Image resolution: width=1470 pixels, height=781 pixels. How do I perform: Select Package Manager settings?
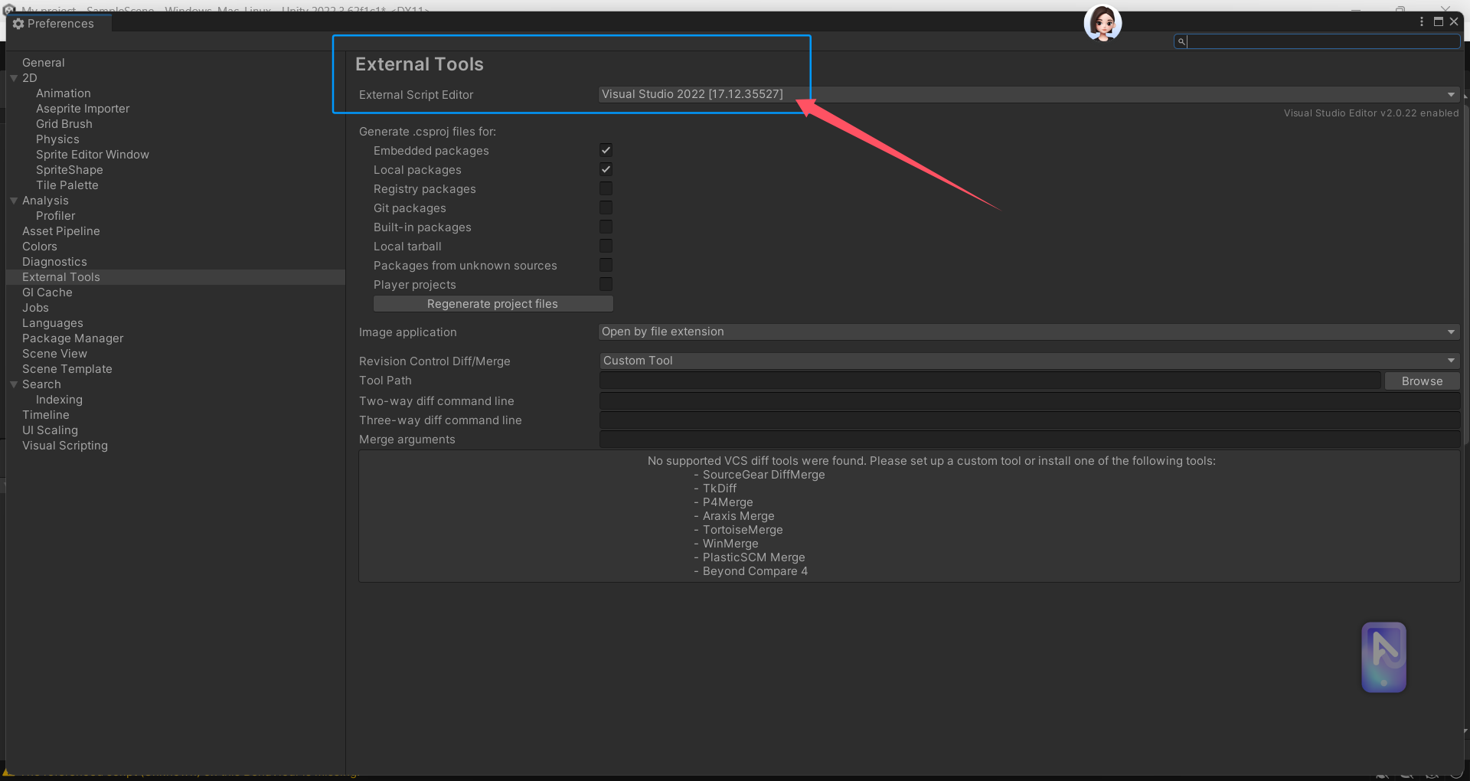[73, 338]
